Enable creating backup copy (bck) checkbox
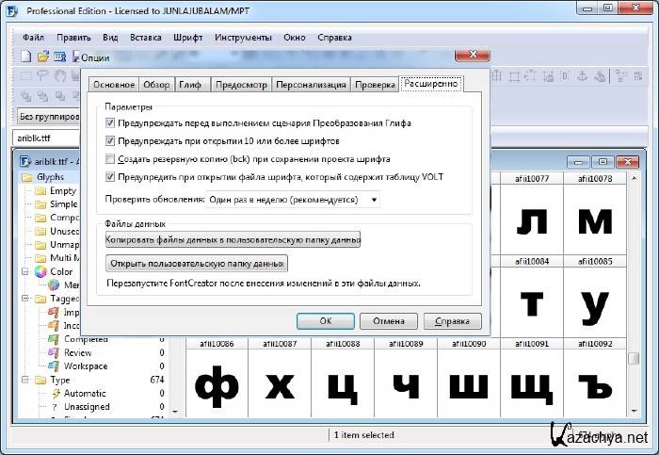Image resolution: width=659 pixels, height=455 pixels. point(111,159)
